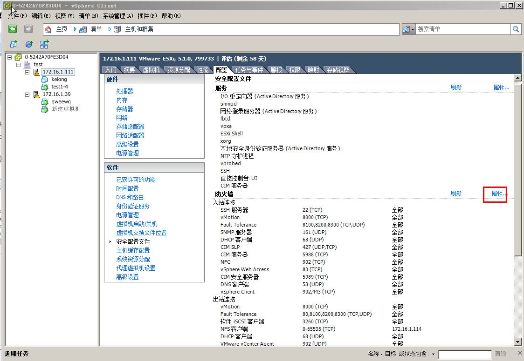Click 属性 link in firewall section
The image size is (524, 361).
500,194
